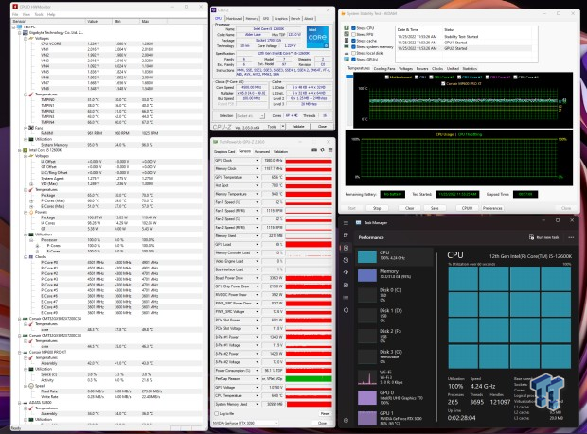Enable Stress FPU checkbox in AIDA64

tap(353, 34)
